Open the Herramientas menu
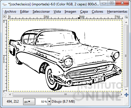131x108 pixels. pyautogui.click(x=117, y=12)
